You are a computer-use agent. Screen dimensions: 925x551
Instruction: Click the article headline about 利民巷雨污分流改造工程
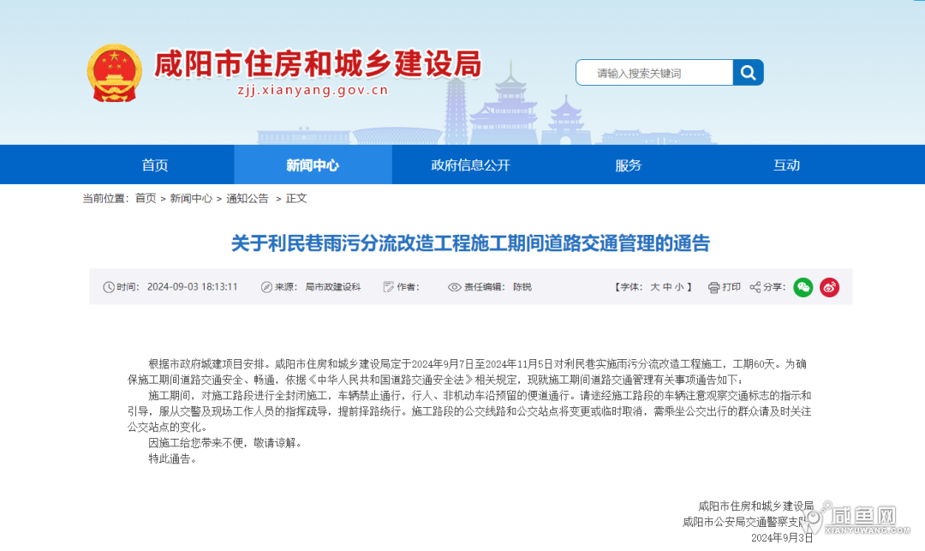pyautogui.click(x=470, y=243)
